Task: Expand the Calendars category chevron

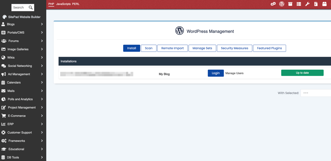Action: click(42, 82)
